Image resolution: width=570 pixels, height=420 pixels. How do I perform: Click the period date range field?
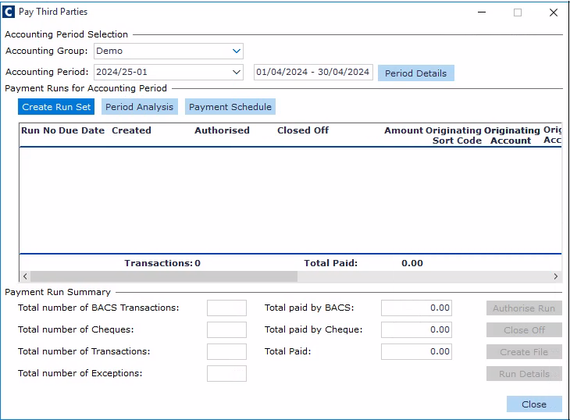coord(313,72)
